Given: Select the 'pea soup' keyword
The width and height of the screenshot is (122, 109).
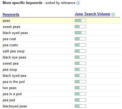Looking at the screenshot, I should (x=10, y=70).
